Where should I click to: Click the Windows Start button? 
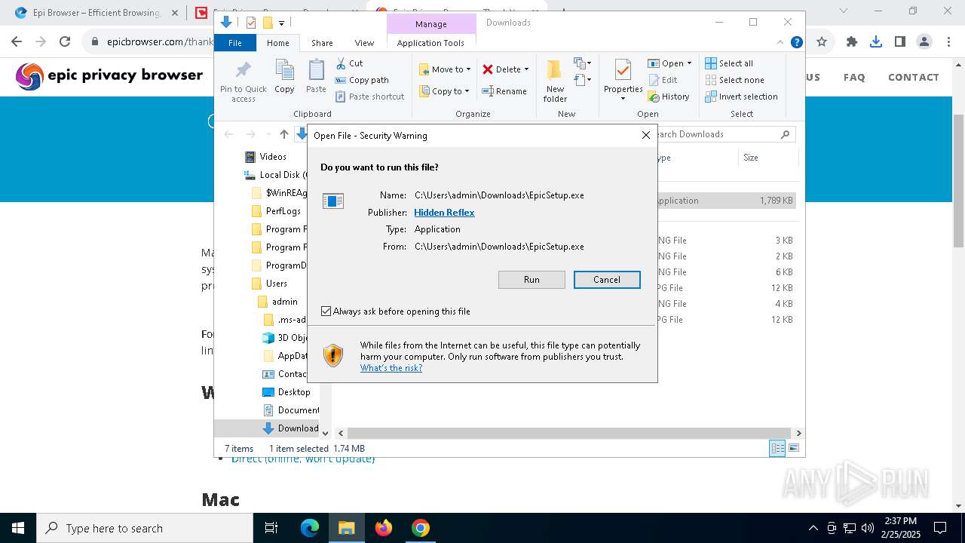click(18, 528)
